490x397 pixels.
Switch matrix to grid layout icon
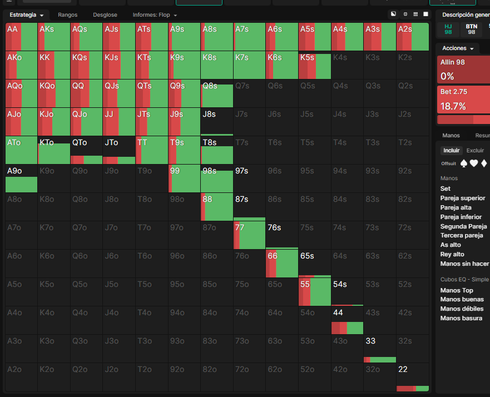point(415,14)
